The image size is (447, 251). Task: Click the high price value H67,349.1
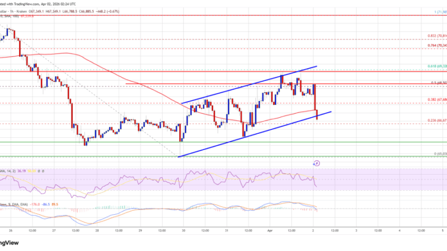[x=53, y=12]
